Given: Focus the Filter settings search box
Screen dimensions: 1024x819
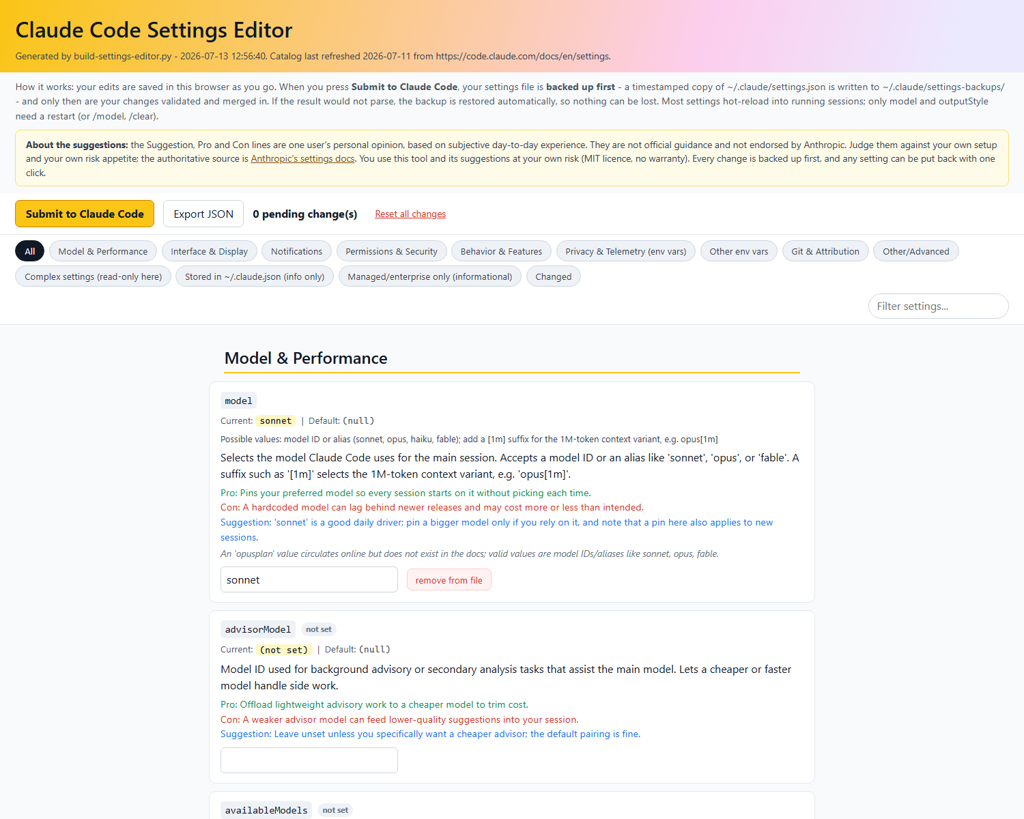Looking at the screenshot, I should 938,306.
